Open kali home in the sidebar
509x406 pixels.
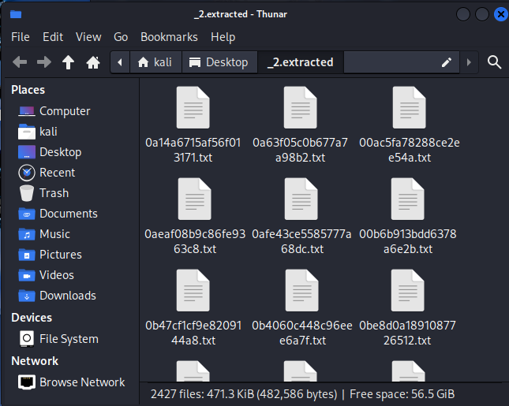[38, 132]
